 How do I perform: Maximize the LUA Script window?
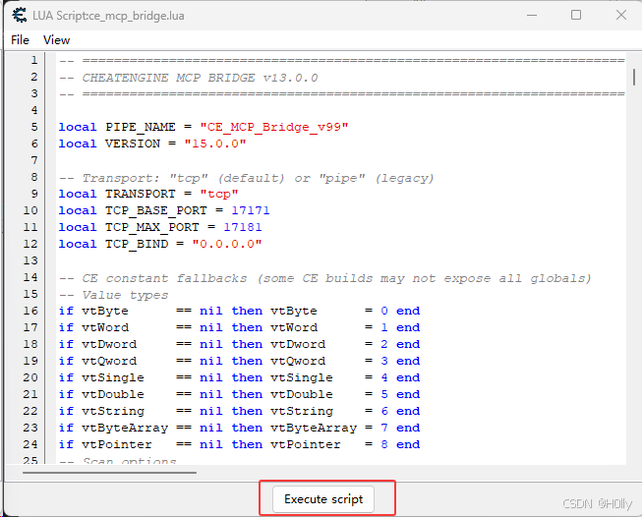[x=576, y=15]
